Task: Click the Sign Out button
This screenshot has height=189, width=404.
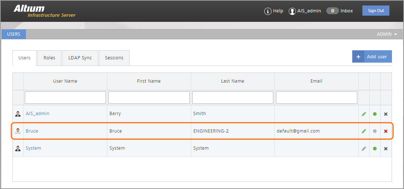Action: [376, 11]
